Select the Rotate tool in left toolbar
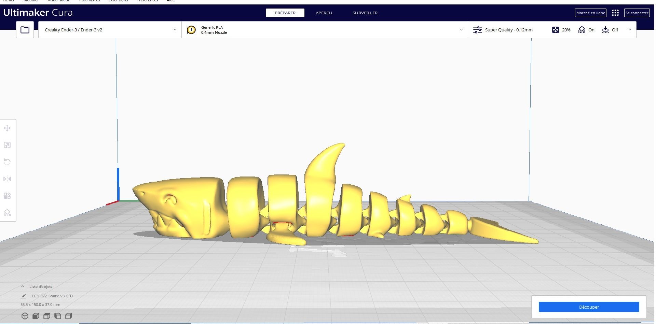 click(x=7, y=162)
